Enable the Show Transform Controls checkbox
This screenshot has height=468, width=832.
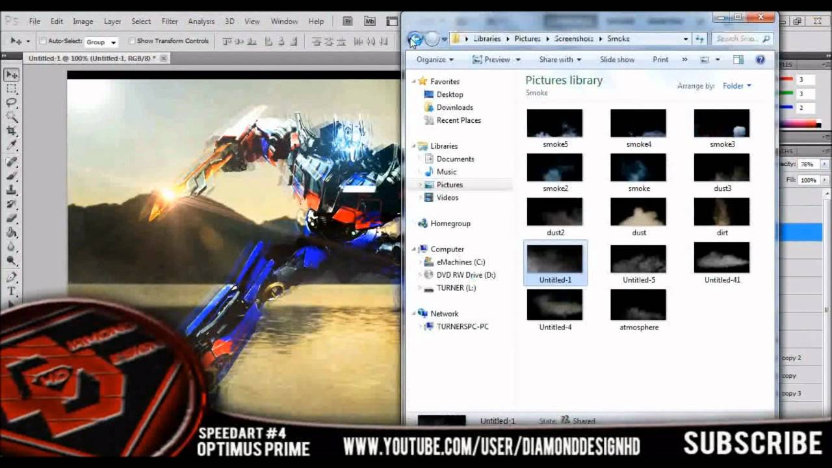pos(132,41)
